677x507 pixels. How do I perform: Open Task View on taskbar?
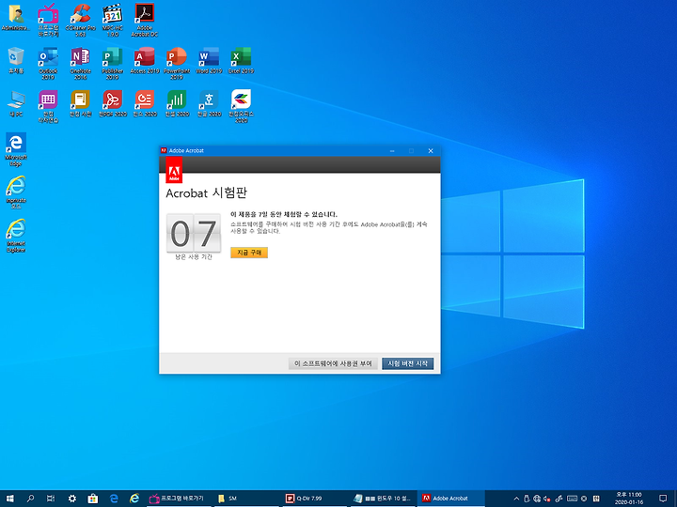pyautogui.click(x=51, y=499)
